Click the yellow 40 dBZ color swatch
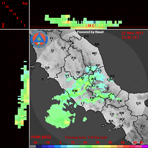 (x=108, y=147)
